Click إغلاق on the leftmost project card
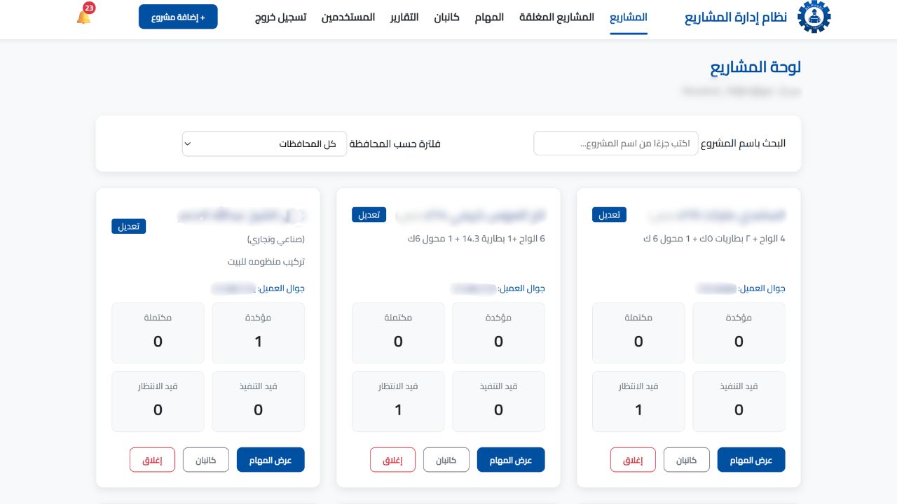The width and height of the screenshot is (897, 504). (x=152, y=459)
